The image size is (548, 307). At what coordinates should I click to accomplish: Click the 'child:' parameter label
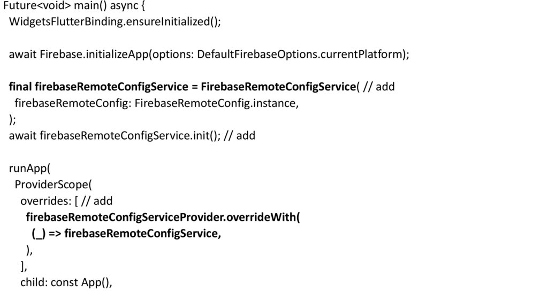click(34, 282)
